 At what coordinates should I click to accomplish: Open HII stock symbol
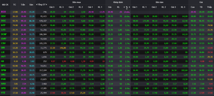(x=2, y=61)
